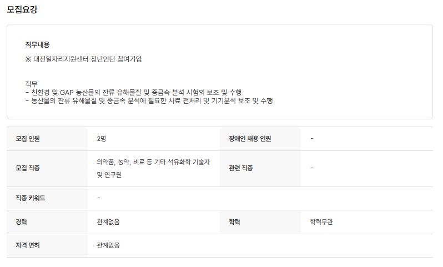Click the standalone 직무 label above the duty list
This screenshot has width=443, height=267.
[x=31, y=83]
